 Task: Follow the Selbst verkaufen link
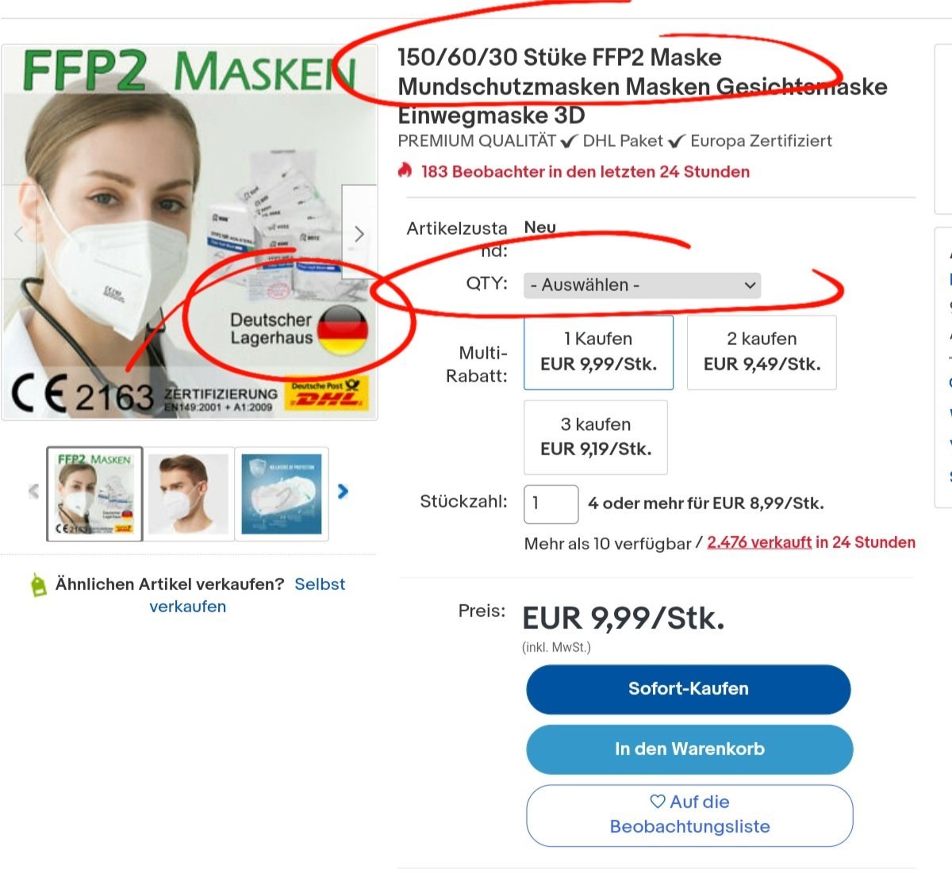tap(247, 595)
